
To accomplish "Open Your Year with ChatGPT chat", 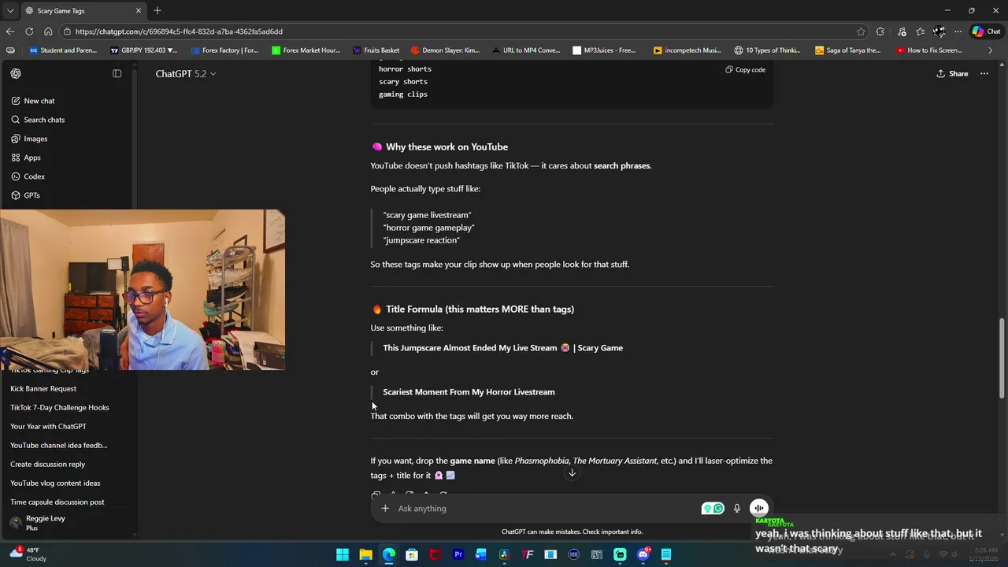I will pyautogui.click(x=48, y=426).
